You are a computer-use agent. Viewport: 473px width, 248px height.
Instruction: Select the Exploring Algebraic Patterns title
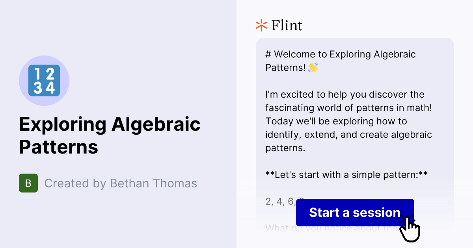click(110, 136)
